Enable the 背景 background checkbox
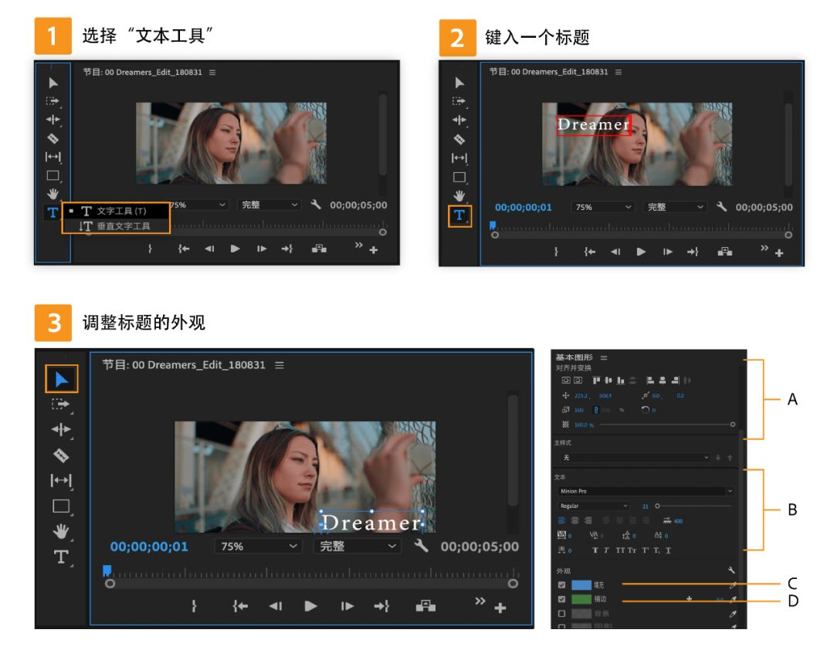This screenshot has width=834, height=650. (561, 613)
